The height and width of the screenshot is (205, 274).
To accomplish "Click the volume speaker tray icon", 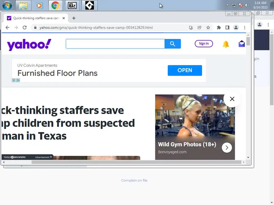I will click(247, 5).
